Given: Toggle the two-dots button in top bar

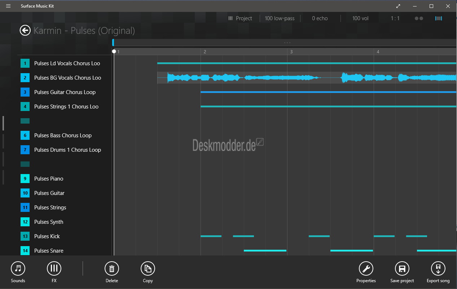Looking at the screenshot, I should [x=419, y=18].
